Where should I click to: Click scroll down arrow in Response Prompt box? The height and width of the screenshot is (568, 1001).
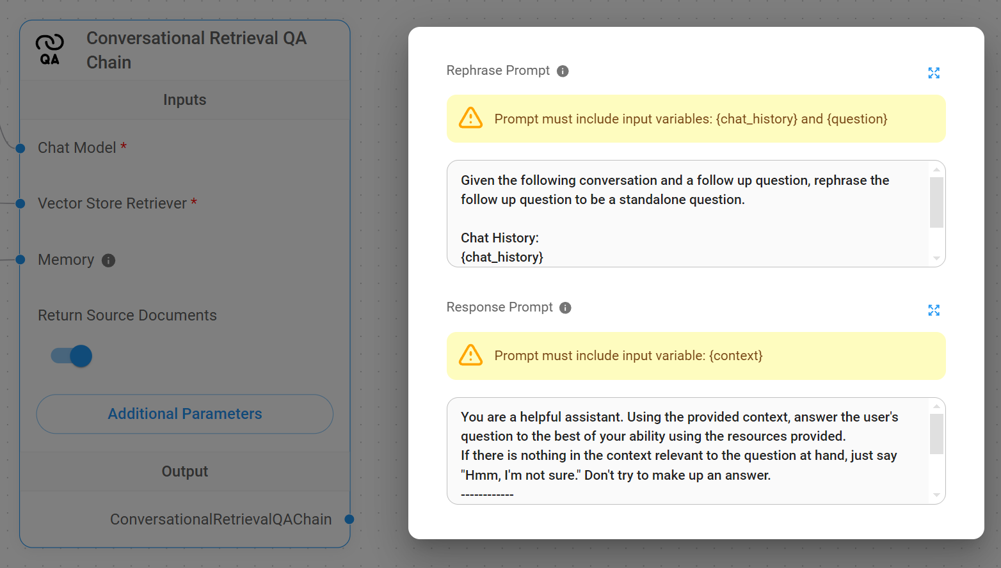pyautogui.click(x=936, y=495)
